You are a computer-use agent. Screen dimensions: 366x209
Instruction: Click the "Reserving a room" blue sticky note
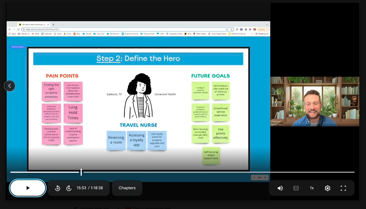click(x=116, y=140)
